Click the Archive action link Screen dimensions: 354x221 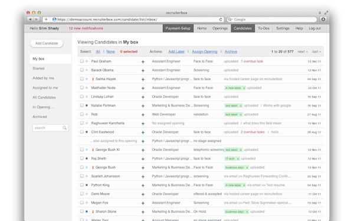click(x=231, y=52)
